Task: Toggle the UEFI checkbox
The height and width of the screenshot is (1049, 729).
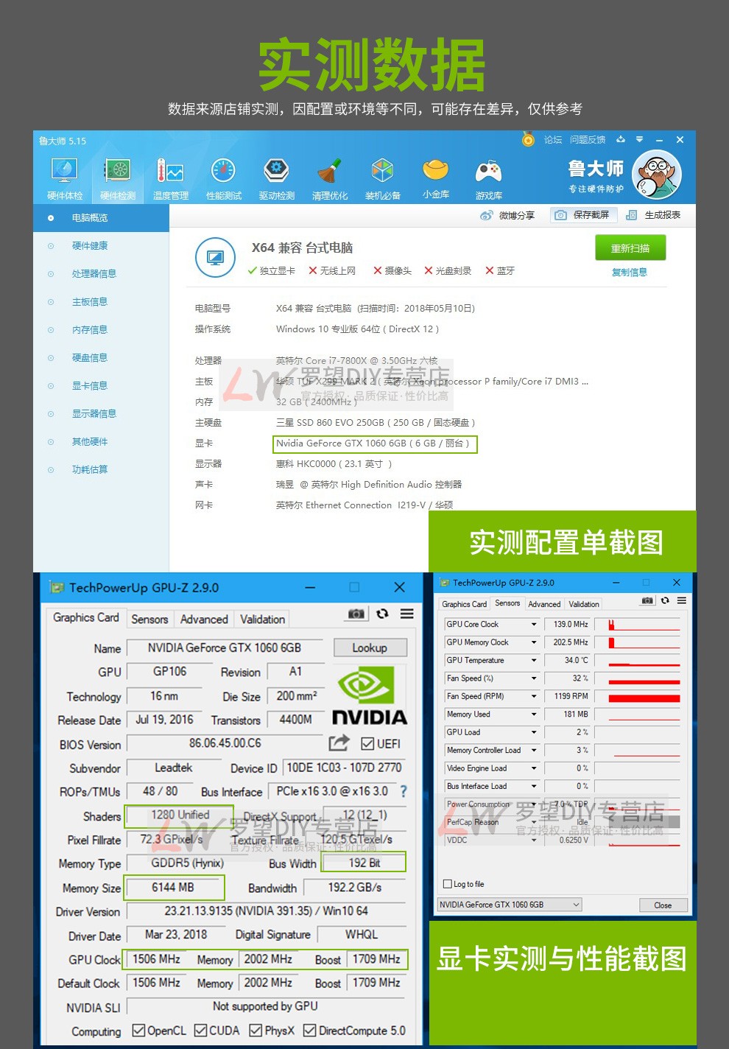Action: coord(367,744)
